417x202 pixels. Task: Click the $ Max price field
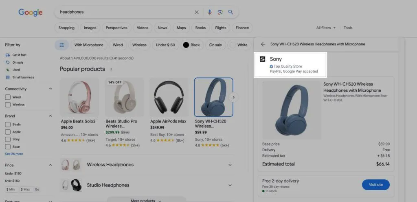click(x=26, y=189)
